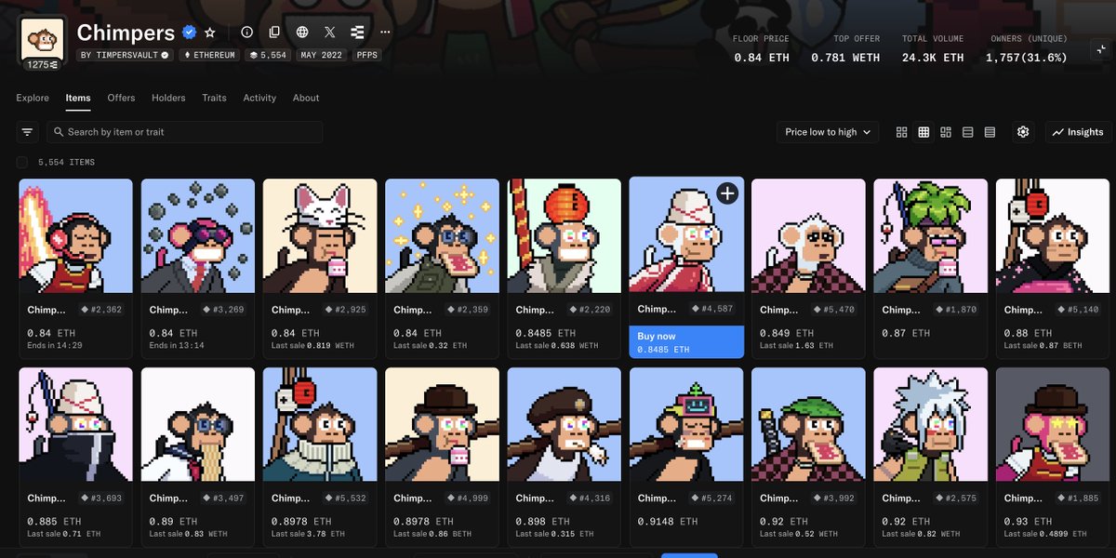Screen dimensions: 1116x558
Task: Open the Insights panel
Action: point(1078,132)
